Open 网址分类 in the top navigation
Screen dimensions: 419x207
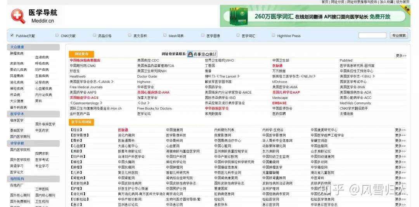(338, 2)
